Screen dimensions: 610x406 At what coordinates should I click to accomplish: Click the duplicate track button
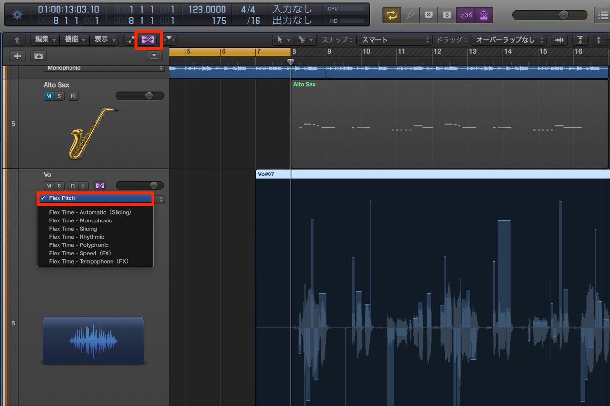(x=37, y=56)
